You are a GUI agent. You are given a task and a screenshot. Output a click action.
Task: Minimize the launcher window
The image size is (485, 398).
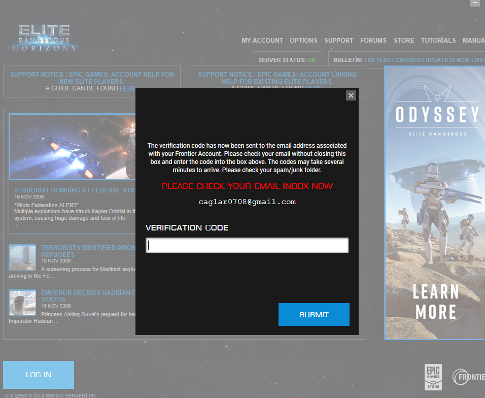(475, 3)
